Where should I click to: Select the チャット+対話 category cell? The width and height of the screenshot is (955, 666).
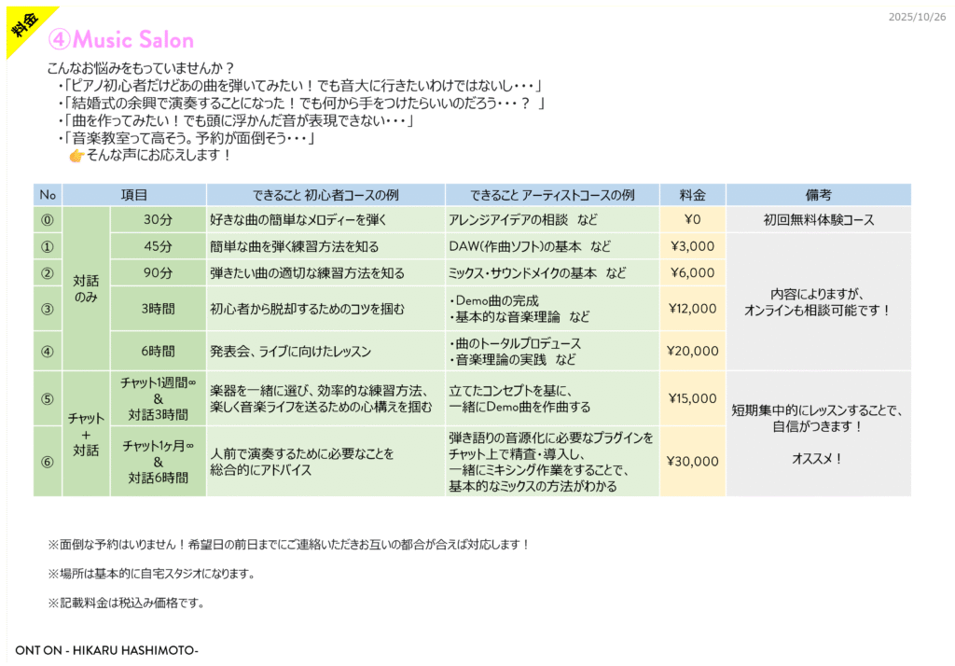(x=86, y=434)
